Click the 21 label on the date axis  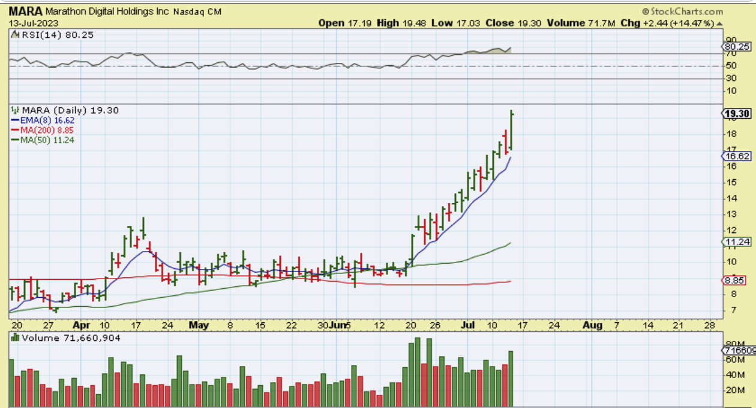coord(678,325)
